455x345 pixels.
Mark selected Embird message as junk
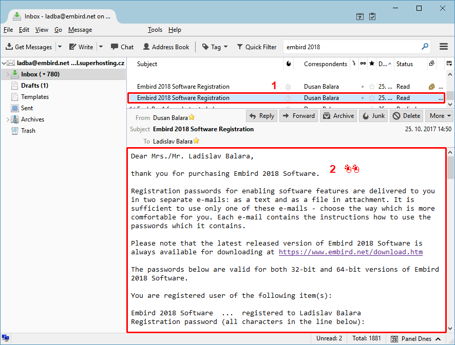coord(288,98)
